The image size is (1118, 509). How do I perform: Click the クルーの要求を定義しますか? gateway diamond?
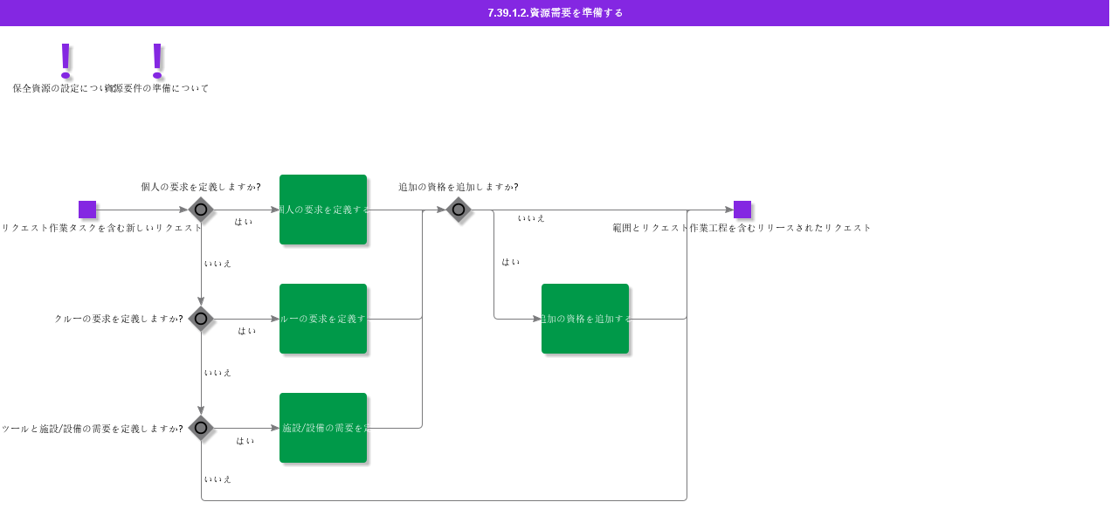pos(201,319)
